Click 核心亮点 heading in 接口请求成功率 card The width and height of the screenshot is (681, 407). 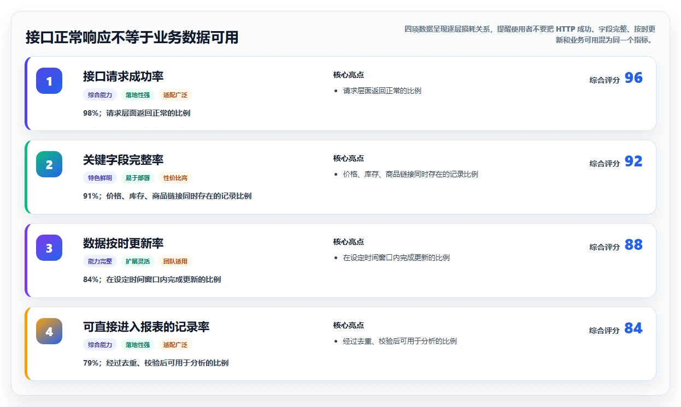pos(349,75)
